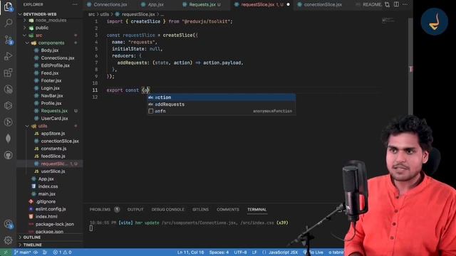The width and height of the screenshot is (456, 256).
Task: Select 'action' autocomplete suggestion
Action: pos(222,97)
